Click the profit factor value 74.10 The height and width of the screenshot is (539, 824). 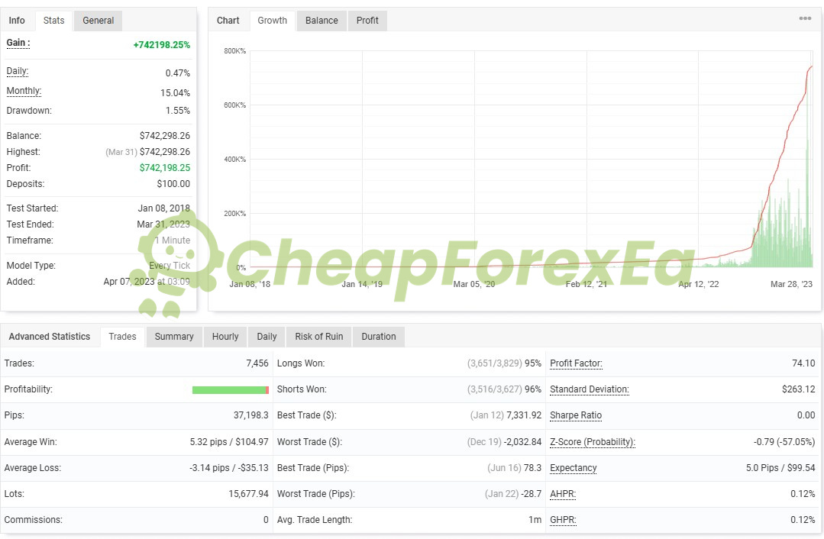[x=803, y=363]
